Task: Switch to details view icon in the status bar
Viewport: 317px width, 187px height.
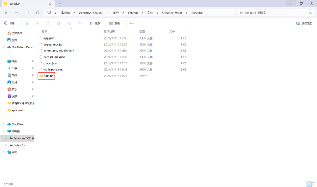Action: (x=309, y=184)
